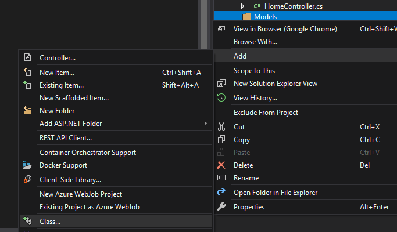Select Rename in the context menu

point(306,178)
